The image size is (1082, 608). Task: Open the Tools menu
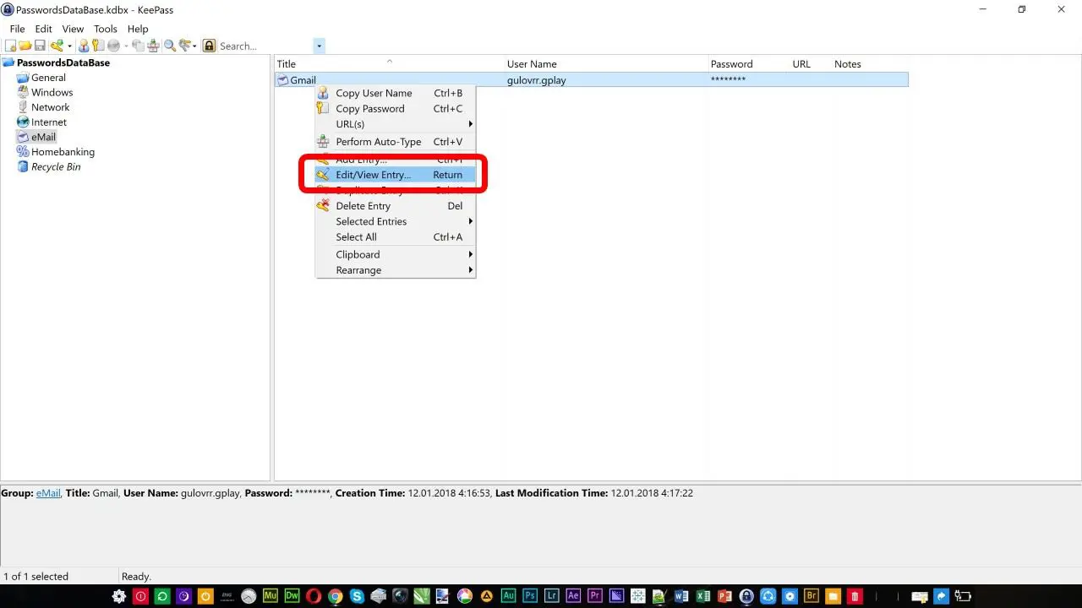click(106, 29)
